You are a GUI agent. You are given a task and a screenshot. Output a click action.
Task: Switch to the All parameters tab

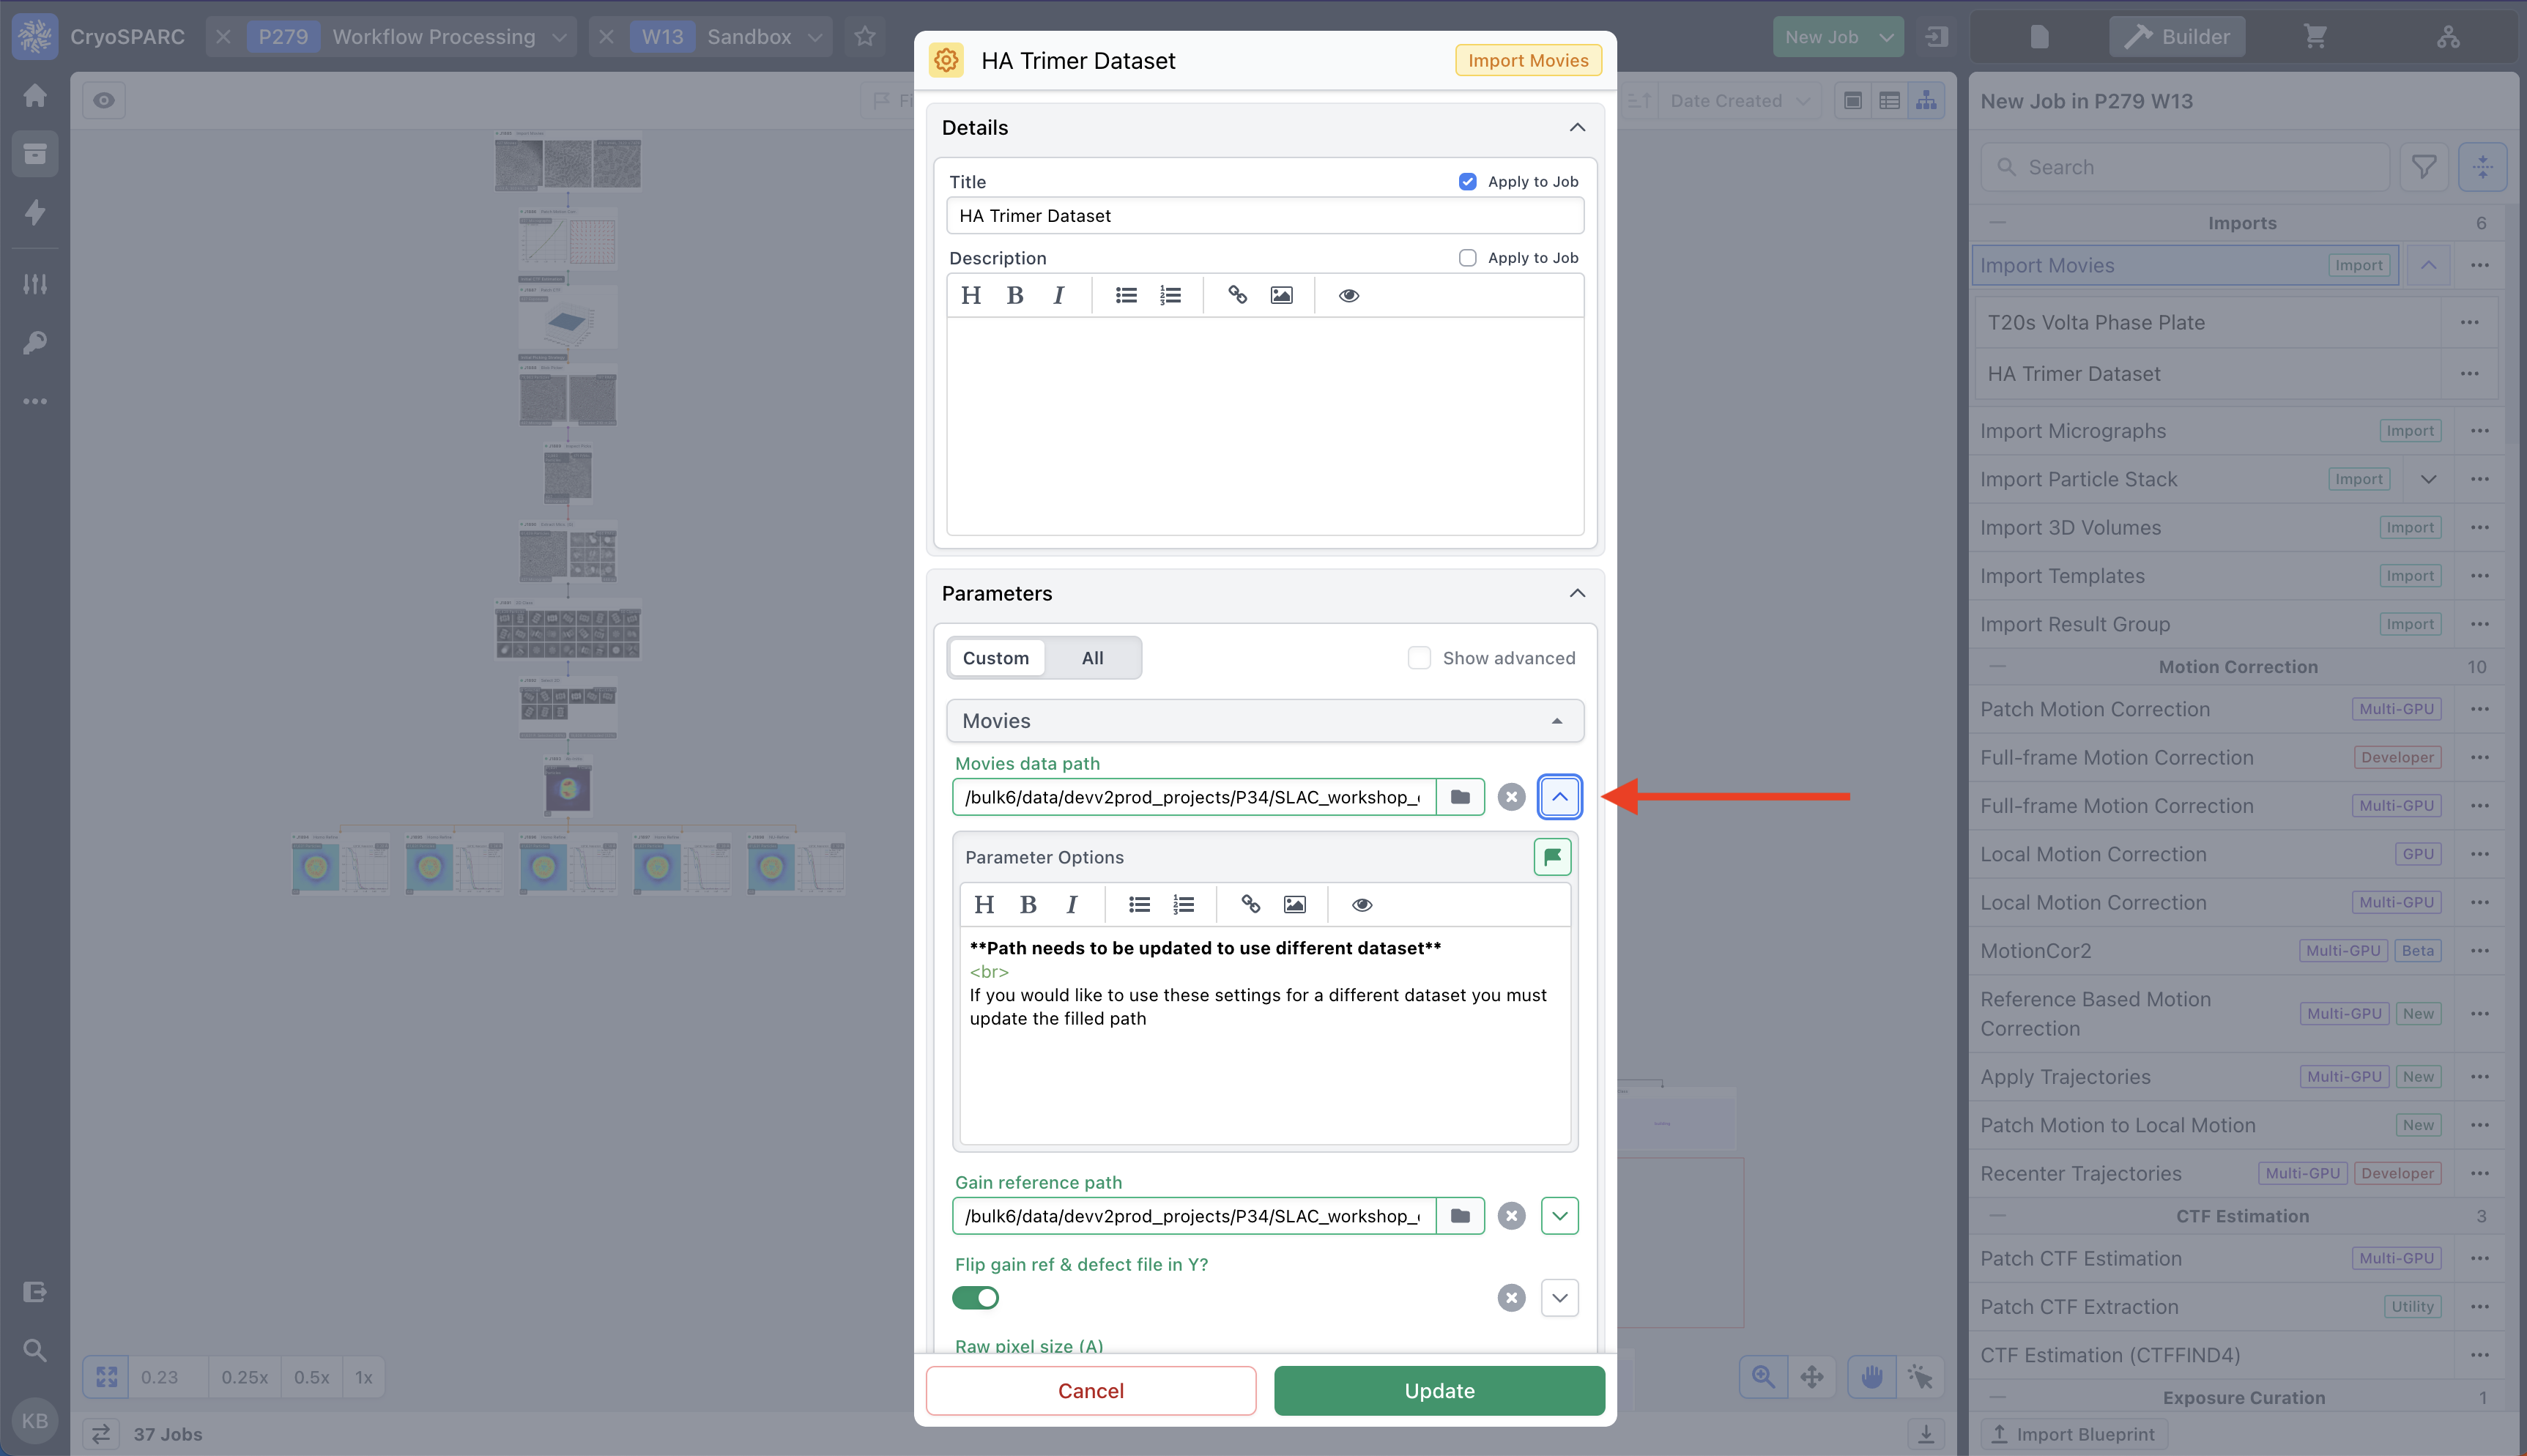pos(1092,658)
